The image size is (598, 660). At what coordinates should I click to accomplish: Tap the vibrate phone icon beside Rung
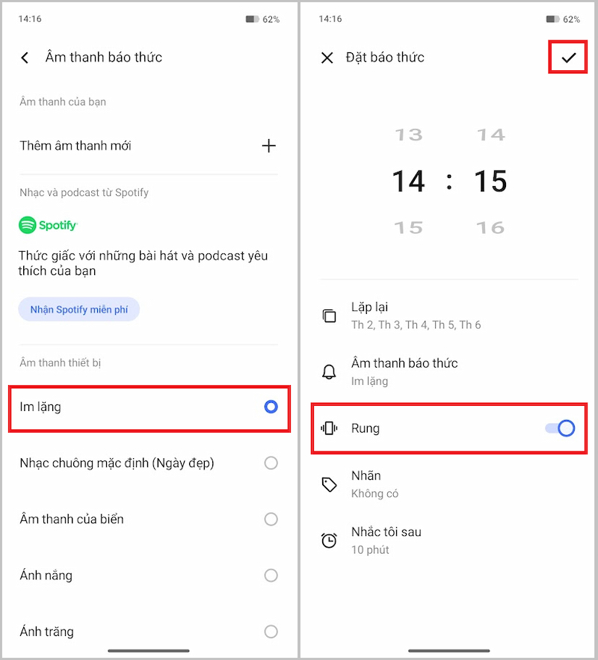(329, 428)
